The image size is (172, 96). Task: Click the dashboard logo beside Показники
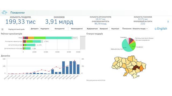pos(5,13)
